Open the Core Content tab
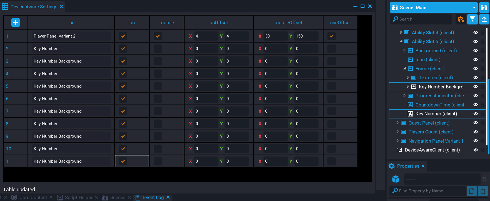Screen dimensions: 490x201 (33, 197)
